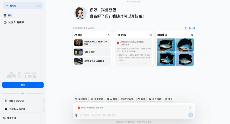Click the 图像生成 card title
The image size is (230, 124).
click(x=162, y=35)
